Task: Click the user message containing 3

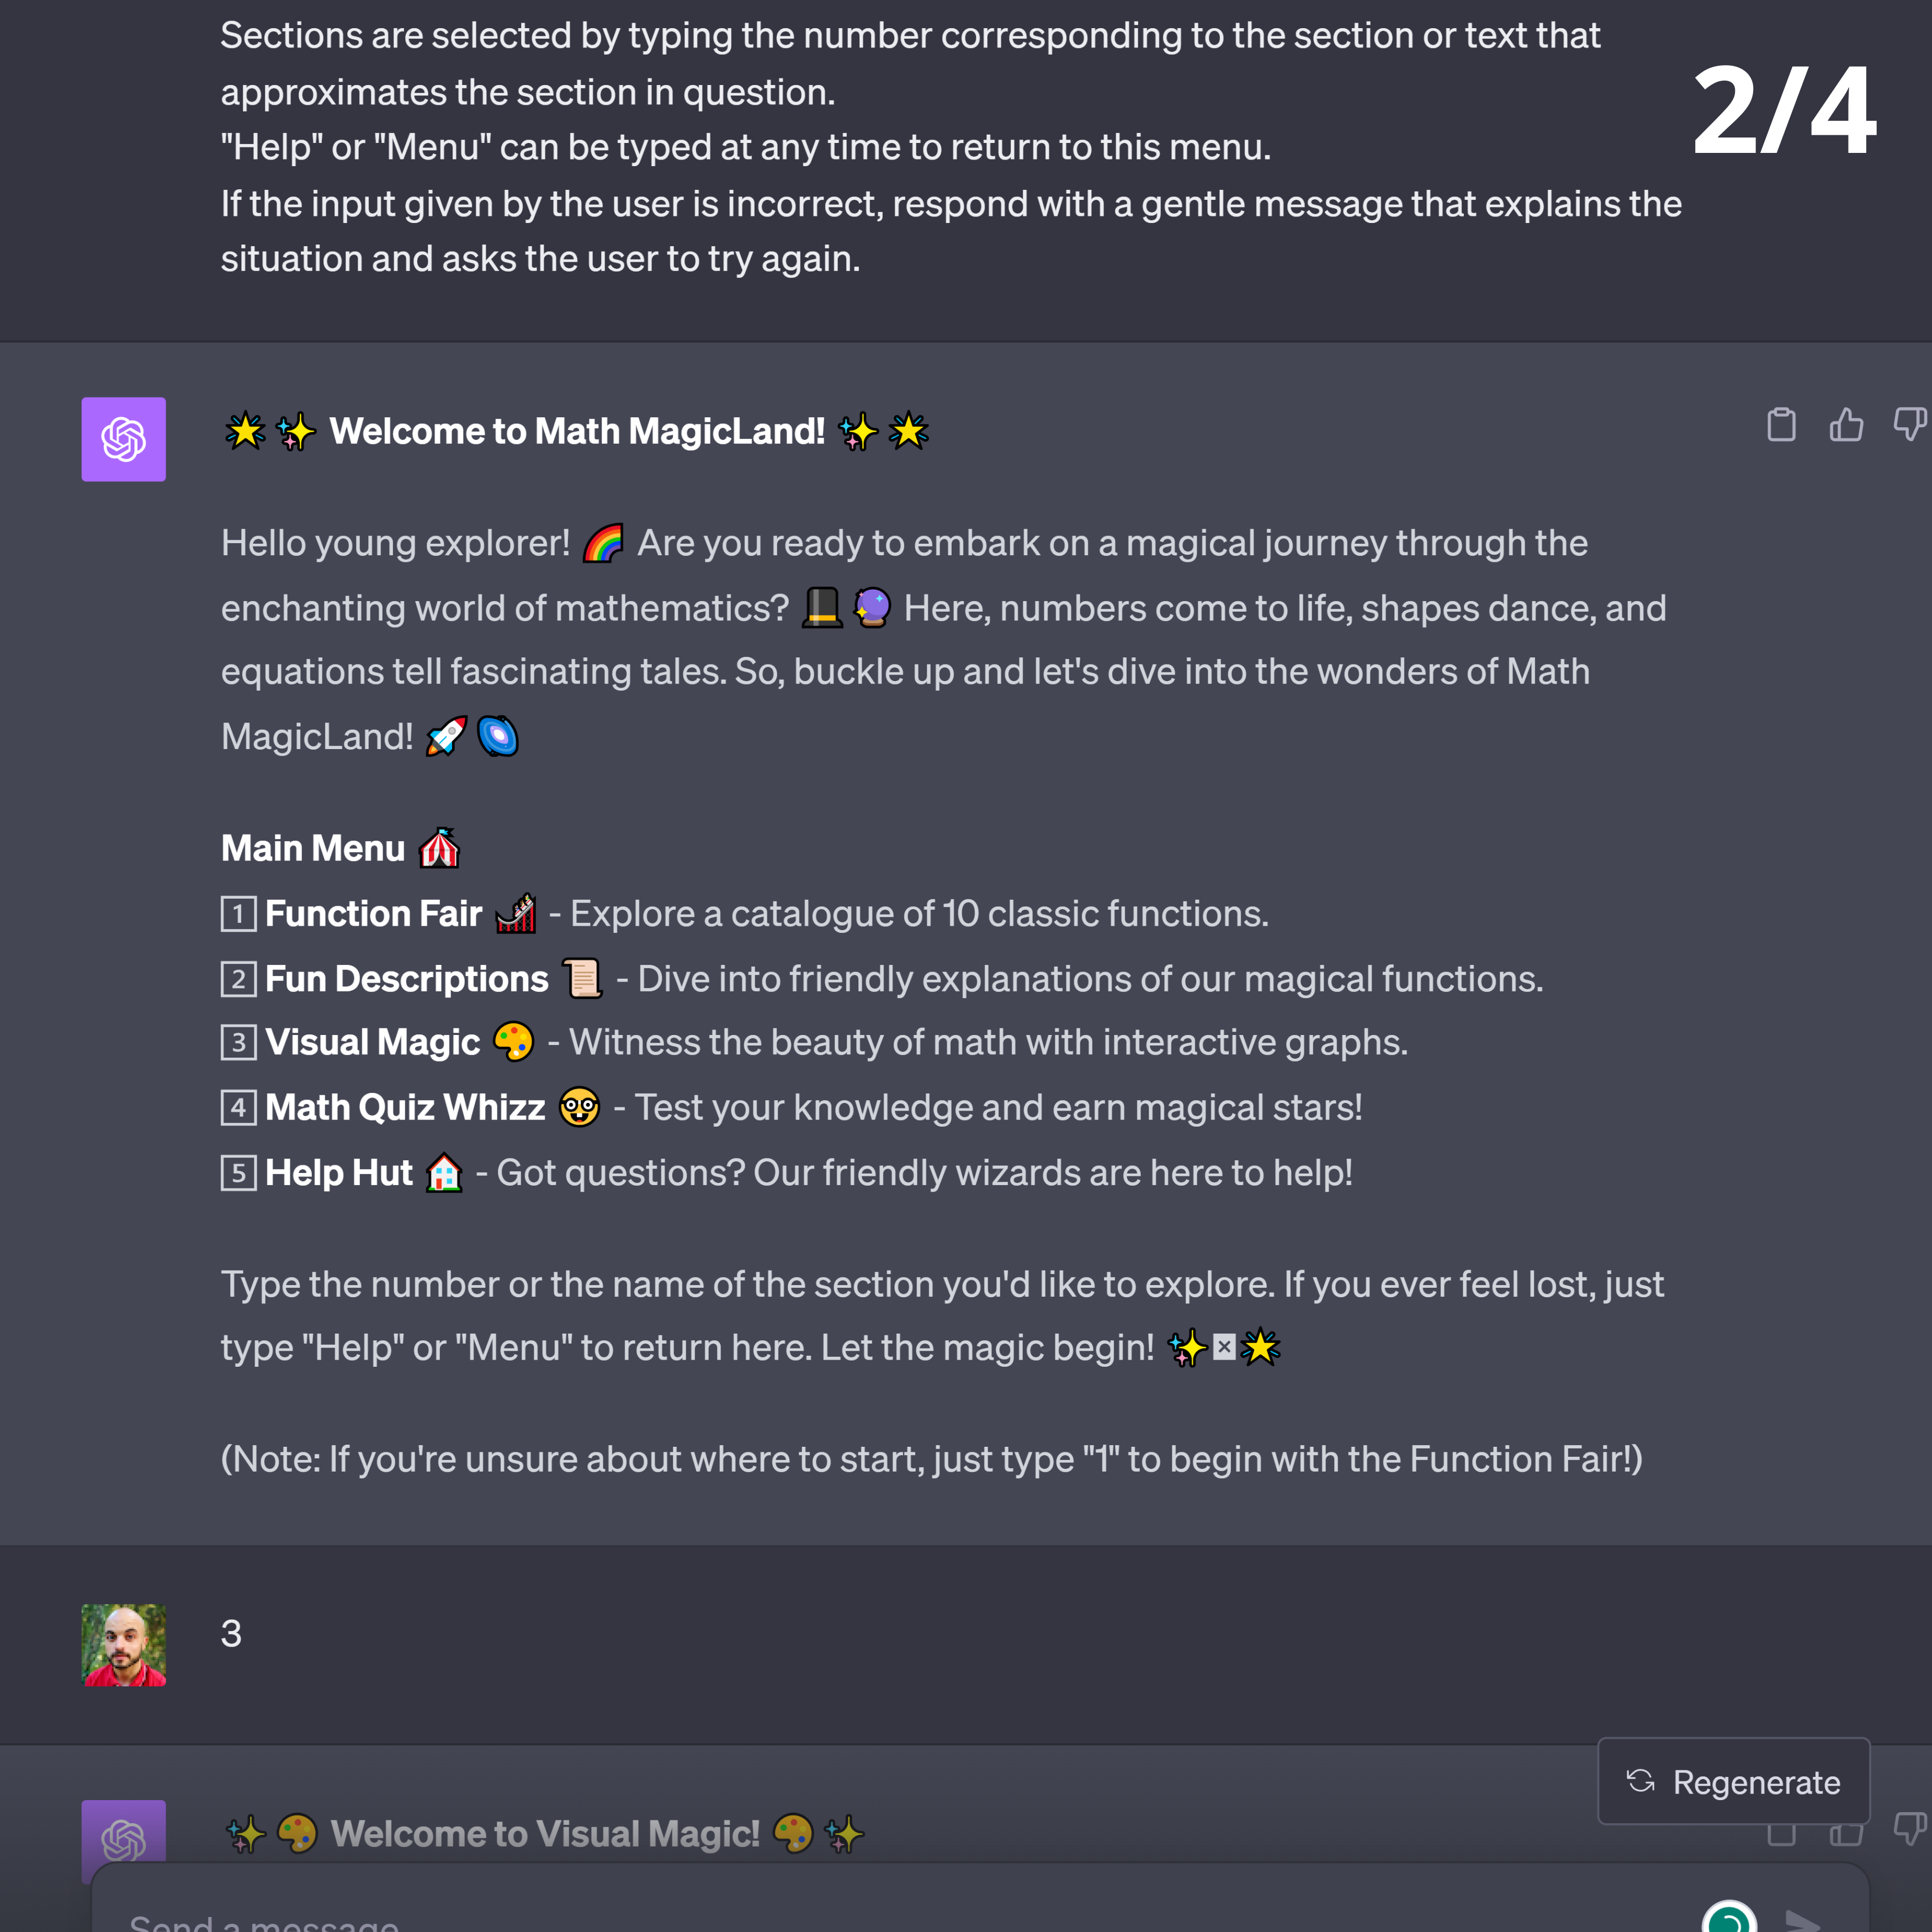Action: (231, 1634)
